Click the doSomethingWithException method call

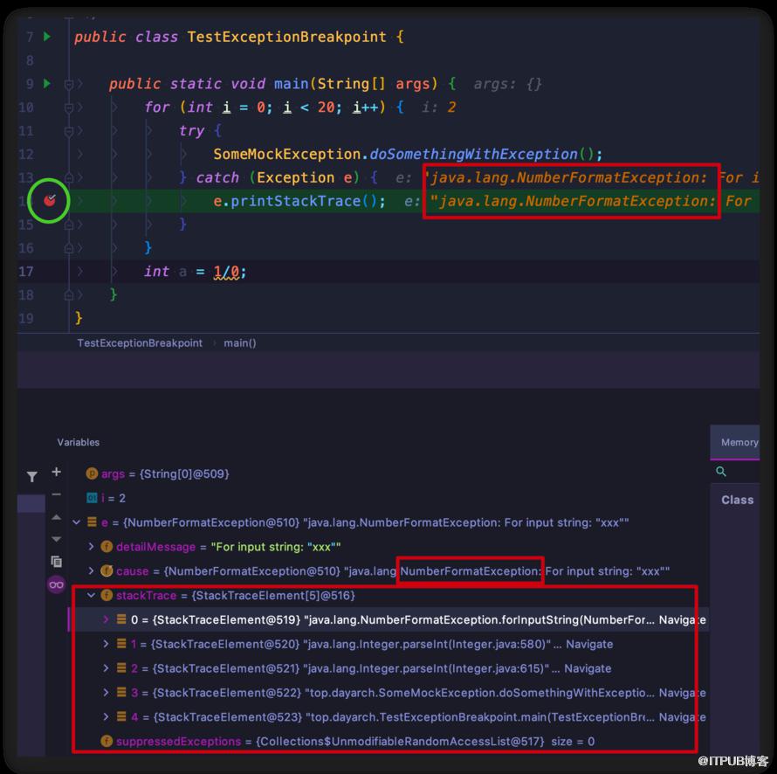coord(474,155)
